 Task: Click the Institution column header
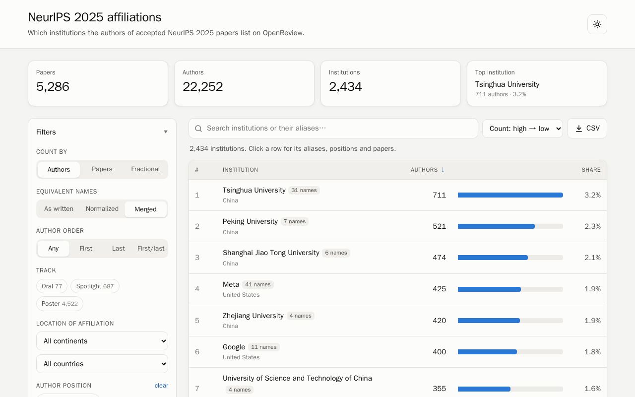(x=240, y=170)
